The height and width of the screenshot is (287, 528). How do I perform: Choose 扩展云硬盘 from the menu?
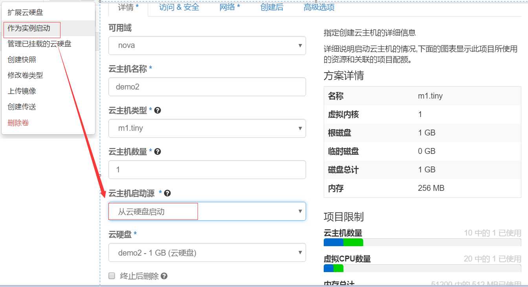click(x=48, y=13)
